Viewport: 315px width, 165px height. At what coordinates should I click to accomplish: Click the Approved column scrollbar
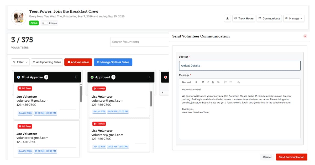151,98
